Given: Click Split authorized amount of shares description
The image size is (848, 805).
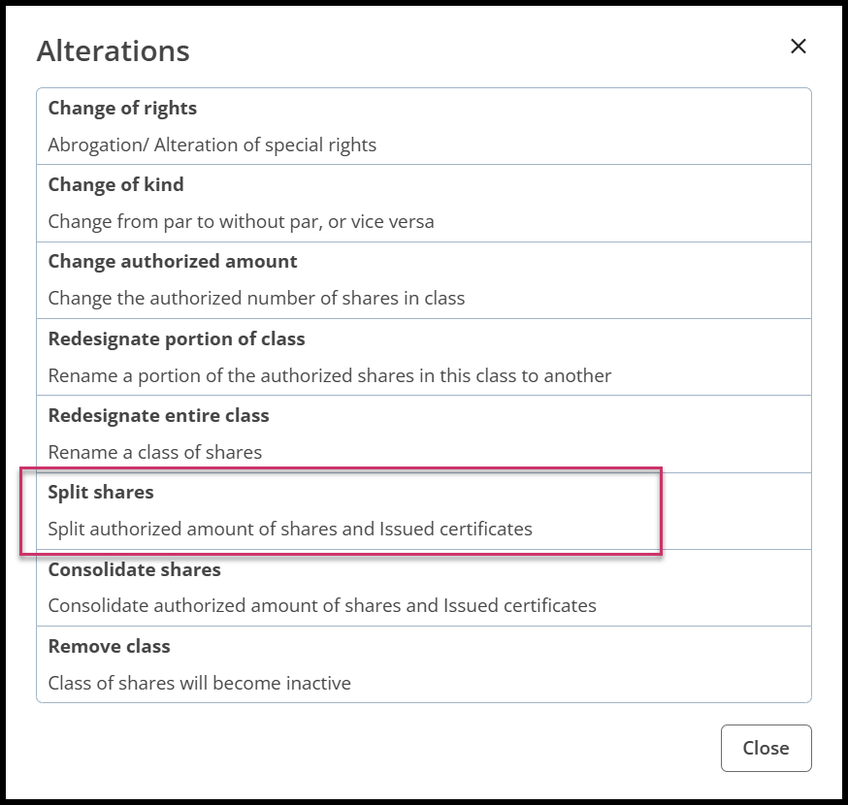Looking at the screenshot, I should click(290, 530).
